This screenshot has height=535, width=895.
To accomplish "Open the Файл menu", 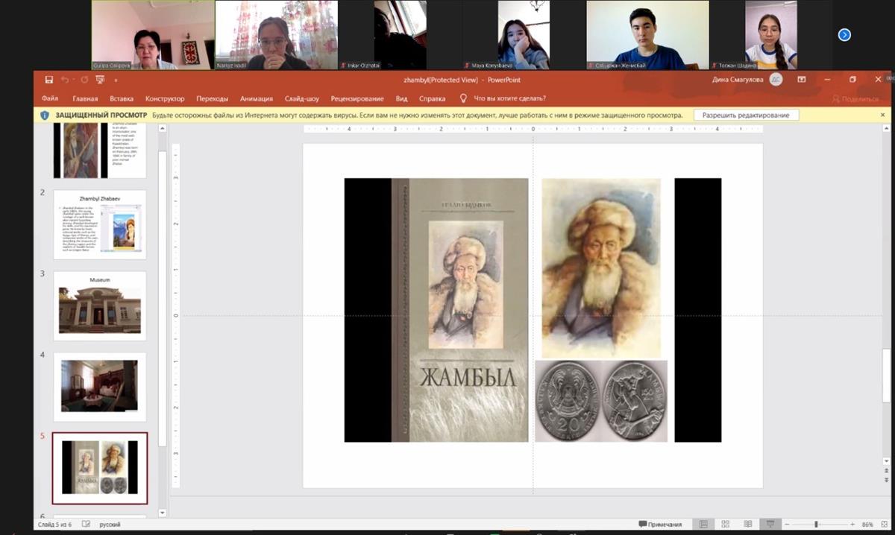I will coord(50,98).
